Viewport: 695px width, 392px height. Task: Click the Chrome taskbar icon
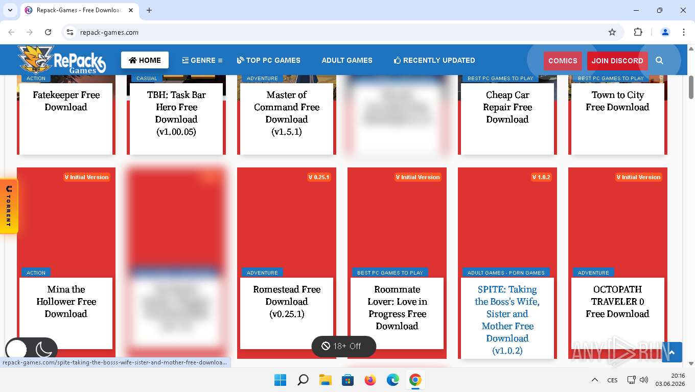coord(415,380)
